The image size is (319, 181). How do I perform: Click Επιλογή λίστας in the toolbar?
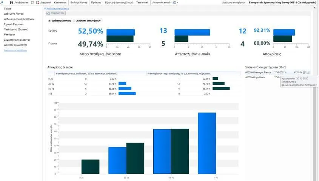click(x=79, y=3)
